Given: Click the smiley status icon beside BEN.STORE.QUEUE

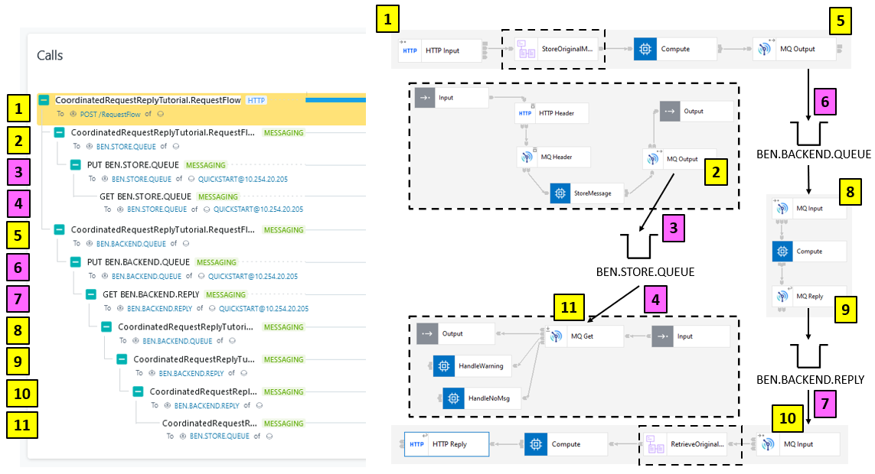Looking at the screenshot, I should pos(178,145).
